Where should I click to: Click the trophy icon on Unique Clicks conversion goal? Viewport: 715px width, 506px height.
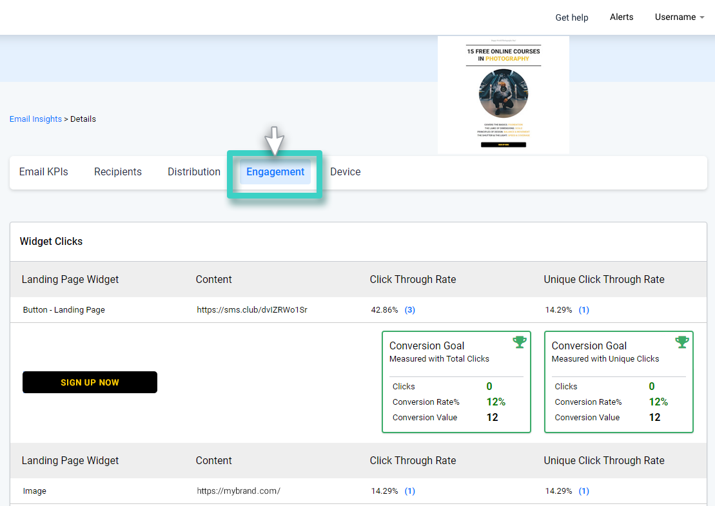point(682,342)
